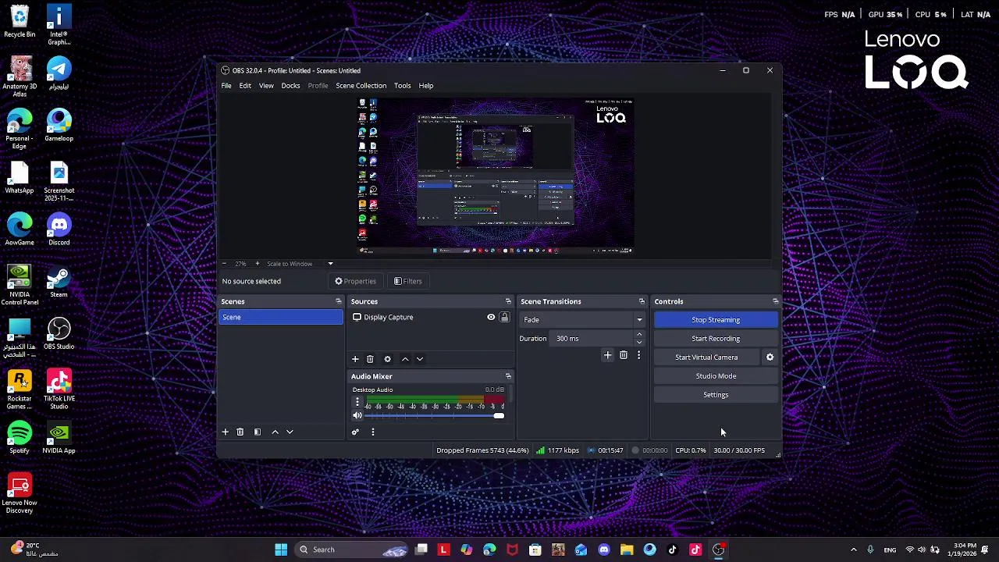Show hidden system tray icons chevron
Viewport: 999px width, 562px height.
[x=853, y=550]
